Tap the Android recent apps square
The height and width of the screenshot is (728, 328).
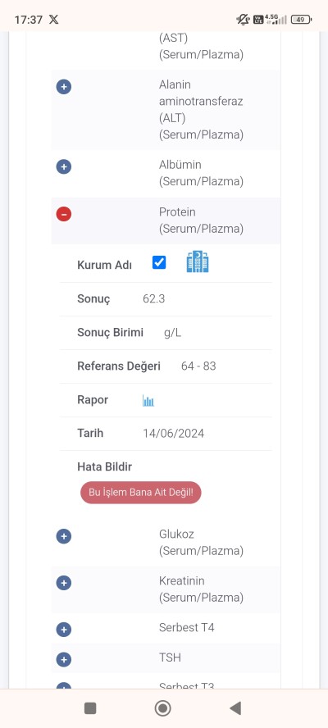[90, 708]
